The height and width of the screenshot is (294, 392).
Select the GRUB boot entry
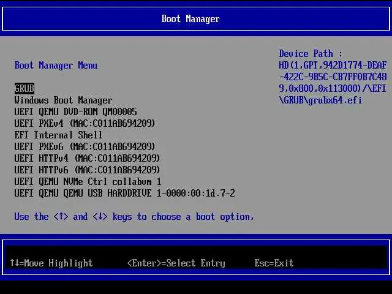tap(24, 88)
